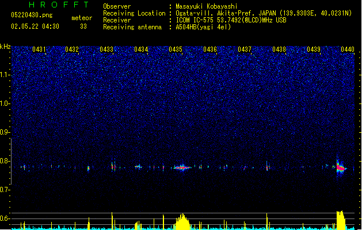This screenshot has height=230, width=362.
Task: Click the meteor count value 33
Action: tap(83, 26)
